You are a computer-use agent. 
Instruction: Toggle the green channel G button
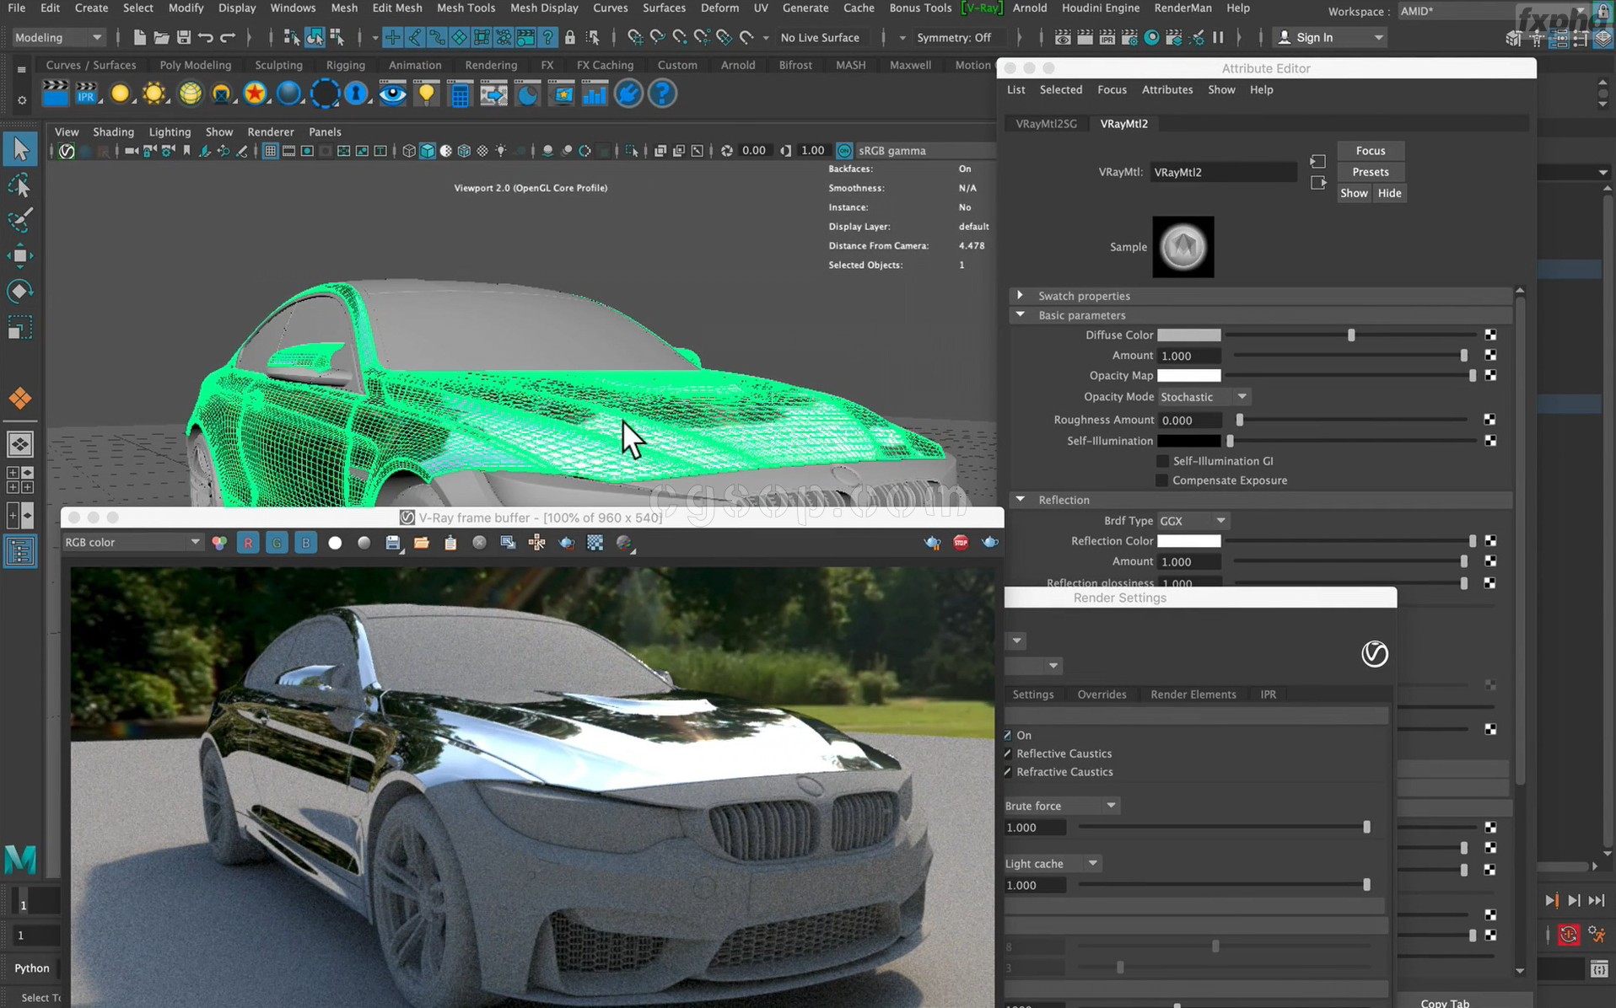[277, 543]
